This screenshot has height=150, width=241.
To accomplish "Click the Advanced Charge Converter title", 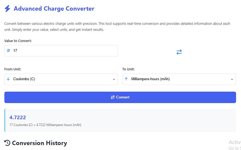I will (54, 9).
